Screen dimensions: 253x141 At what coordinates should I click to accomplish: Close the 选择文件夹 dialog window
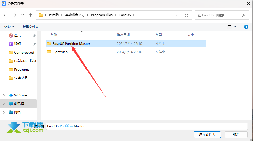pos(248,3)
